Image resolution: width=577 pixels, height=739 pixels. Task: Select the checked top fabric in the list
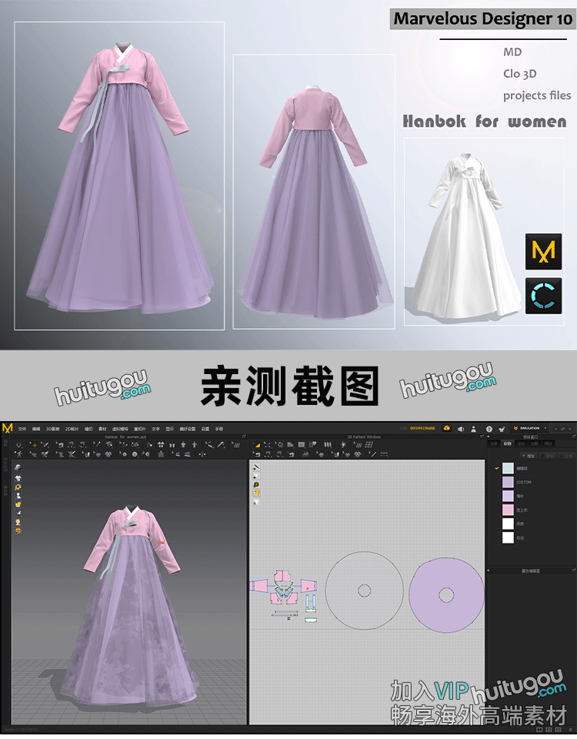click(508, 468)
